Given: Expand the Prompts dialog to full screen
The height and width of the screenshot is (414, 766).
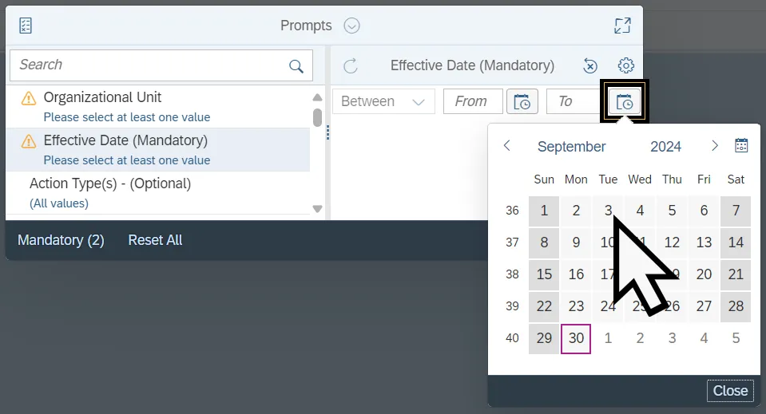Looking at the screenshot, I should coord(622,26).
